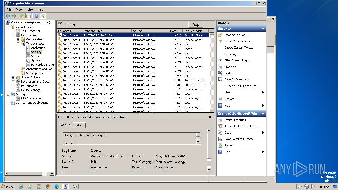338x190 pixels.
Task: Collapse the Security actions section
Action: [x=263, y=28]
